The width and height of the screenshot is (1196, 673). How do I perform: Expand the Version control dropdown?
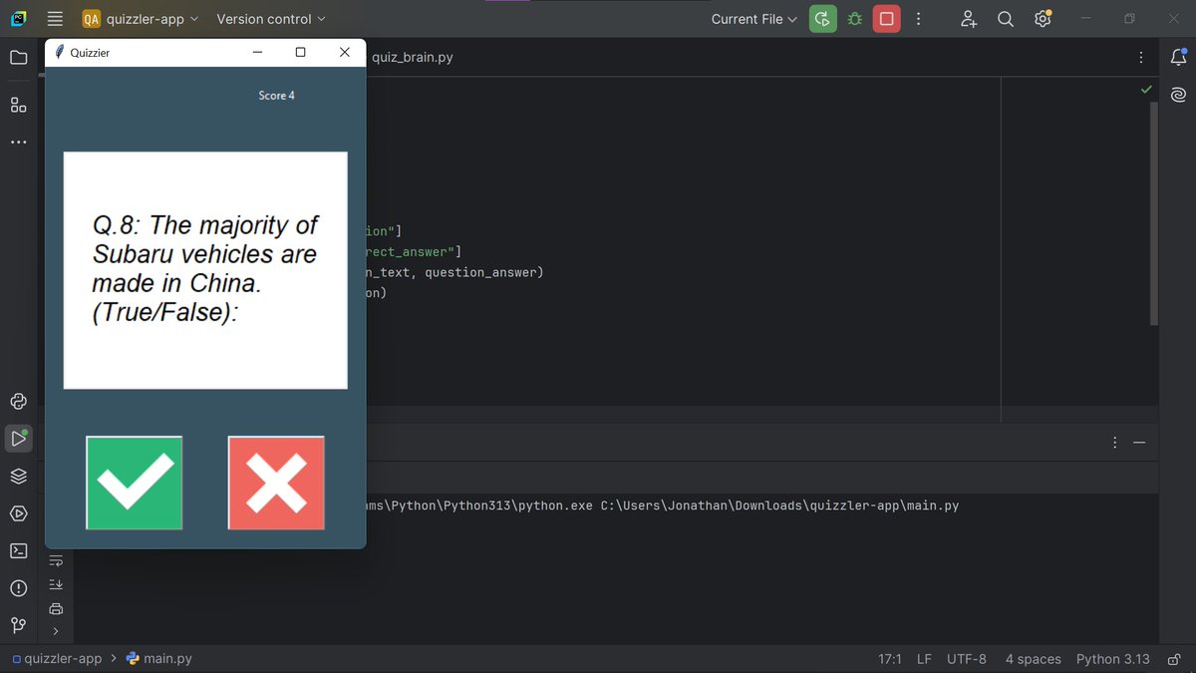[x=271, y=19]
